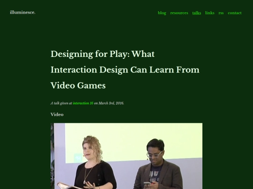
Task: Open the rss feed link
Action: tap(221, 13)
